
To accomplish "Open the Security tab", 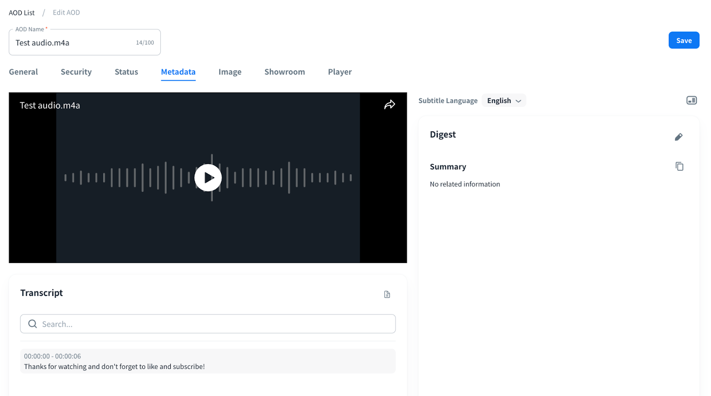I will (x=76, y=72).
